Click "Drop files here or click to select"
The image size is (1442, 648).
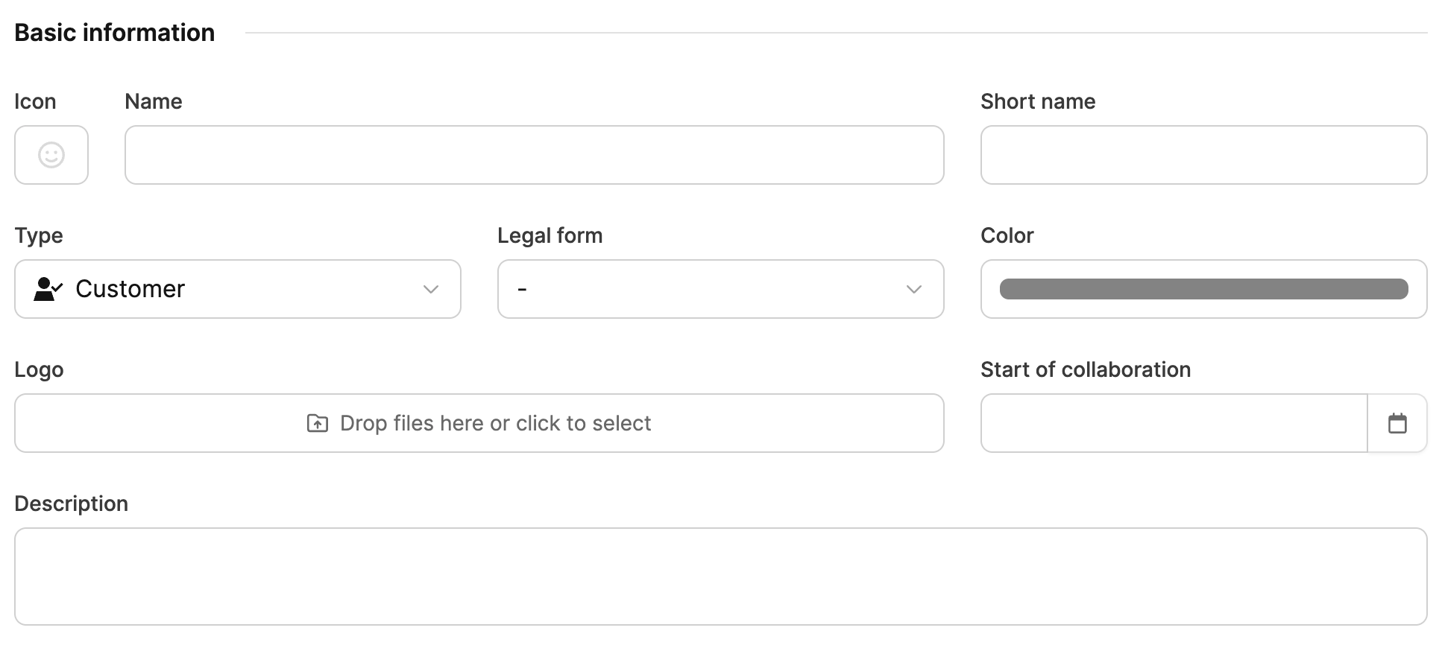(x=495, y=423)
